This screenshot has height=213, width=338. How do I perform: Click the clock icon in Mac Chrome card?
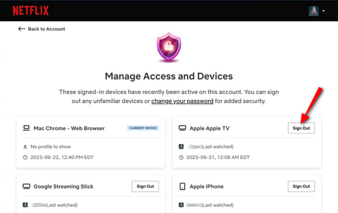tap(25, 157)
